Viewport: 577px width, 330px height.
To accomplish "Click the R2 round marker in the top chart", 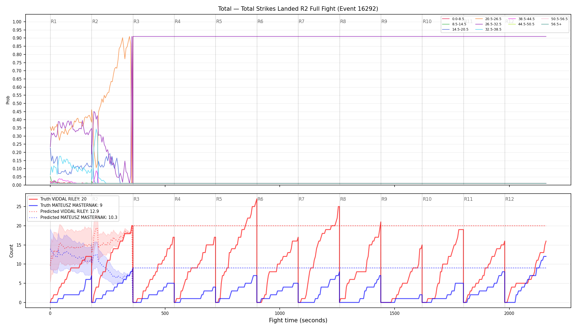I will click(95, 21).
